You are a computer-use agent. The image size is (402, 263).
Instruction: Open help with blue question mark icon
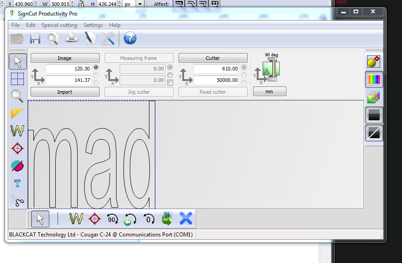pyautogui.click(x=130, y=38)
